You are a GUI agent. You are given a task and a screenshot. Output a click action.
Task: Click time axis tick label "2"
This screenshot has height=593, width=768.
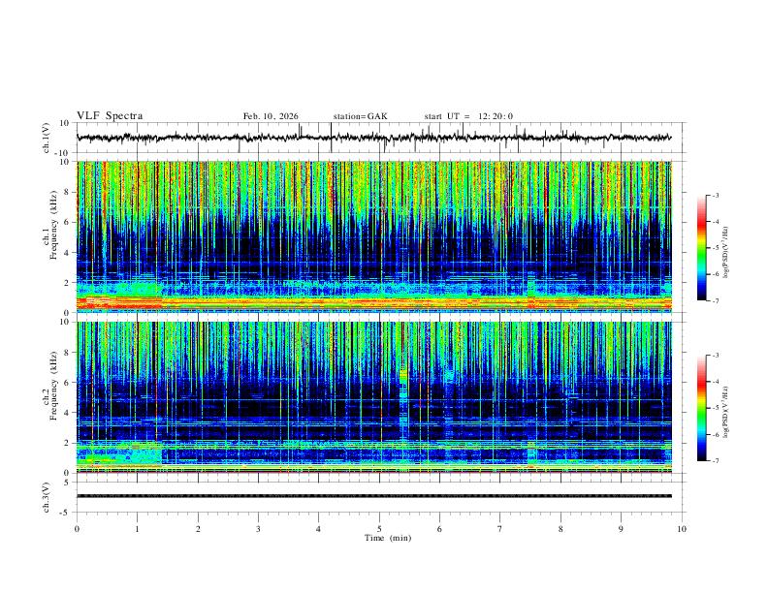coord(198,529)
